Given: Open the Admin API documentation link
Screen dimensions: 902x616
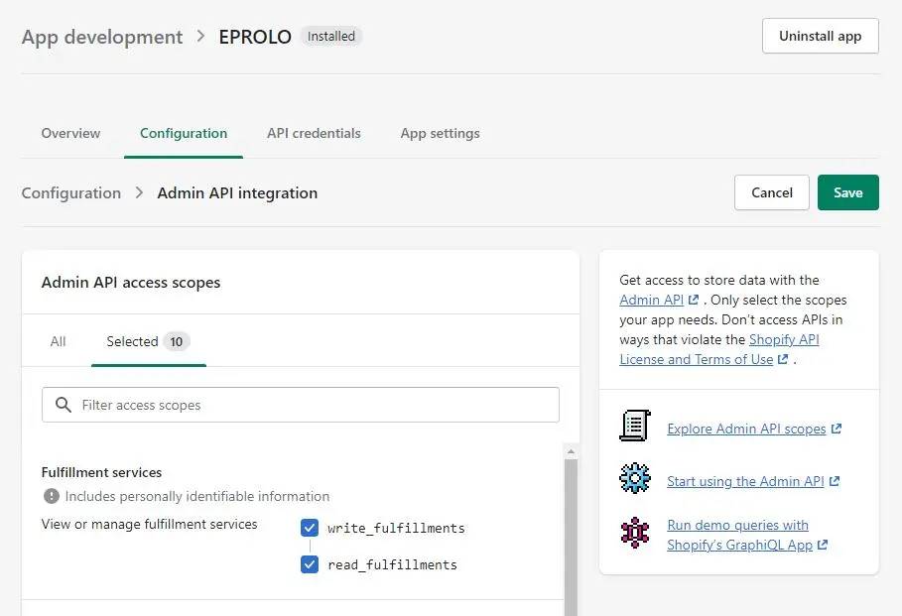Looking at the screenshot, I should coord(651,300).
